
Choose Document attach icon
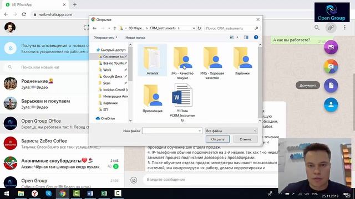[331, 86]
